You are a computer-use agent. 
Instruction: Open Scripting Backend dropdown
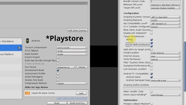point(165,20)
